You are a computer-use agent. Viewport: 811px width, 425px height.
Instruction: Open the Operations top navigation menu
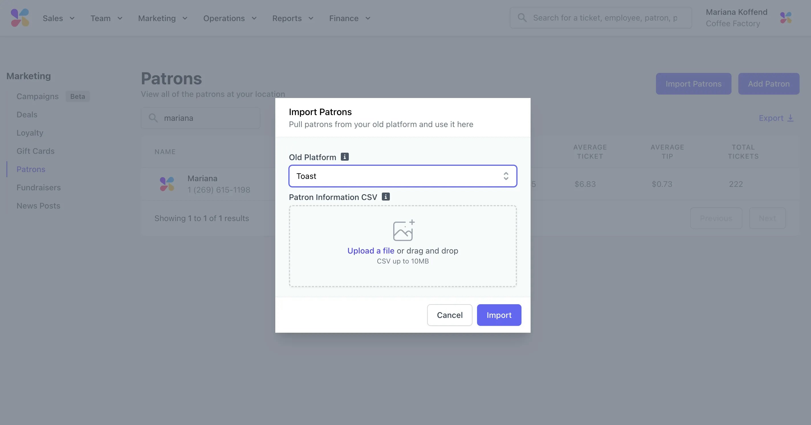click(230, 18)
